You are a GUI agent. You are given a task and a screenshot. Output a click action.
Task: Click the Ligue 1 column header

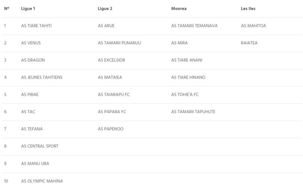coord(28,9)
